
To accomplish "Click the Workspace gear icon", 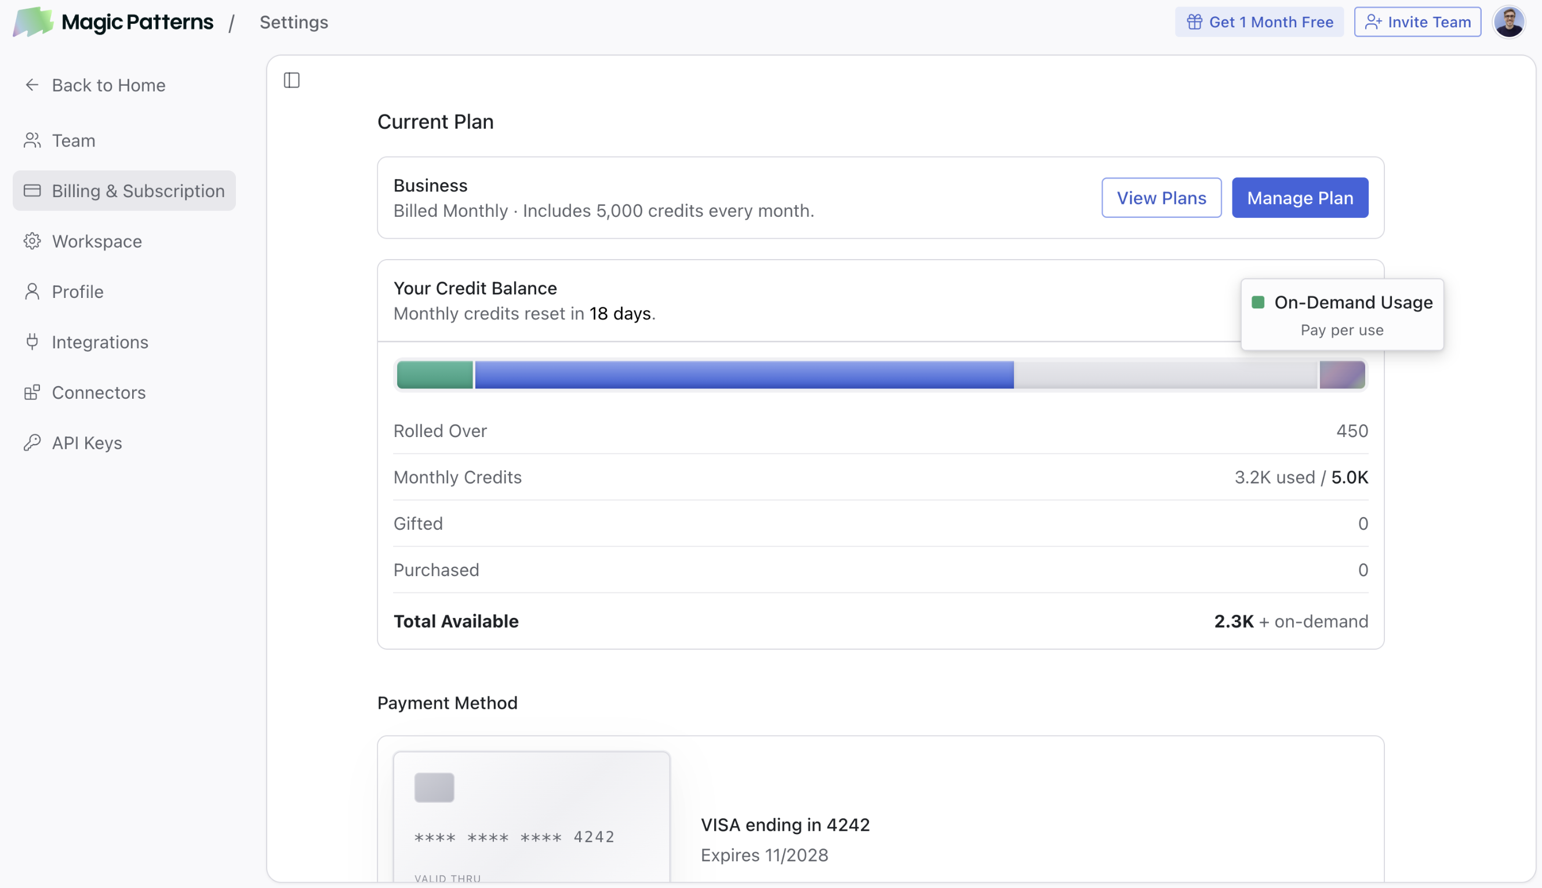I will coord(32,241).
